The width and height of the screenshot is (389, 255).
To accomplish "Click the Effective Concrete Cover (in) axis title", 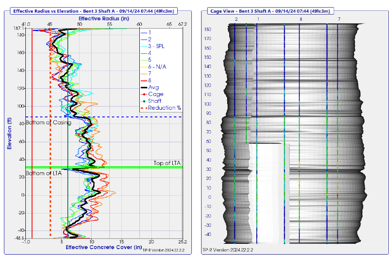I will click(x=104, y=248).
